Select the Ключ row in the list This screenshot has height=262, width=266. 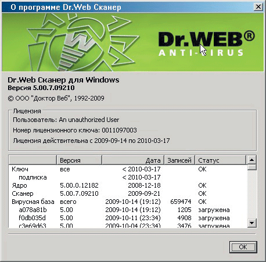128,169
